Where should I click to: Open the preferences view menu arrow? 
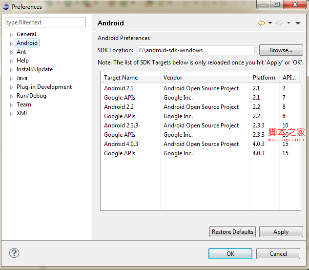[298, 23]
